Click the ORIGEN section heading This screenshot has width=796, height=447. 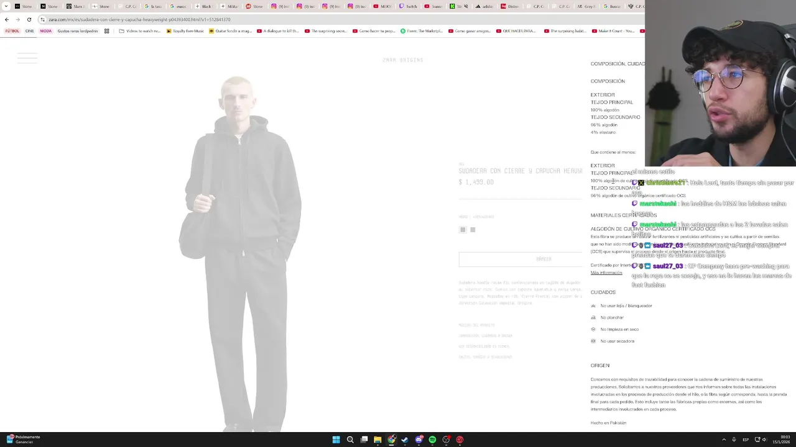click(600, 366)
